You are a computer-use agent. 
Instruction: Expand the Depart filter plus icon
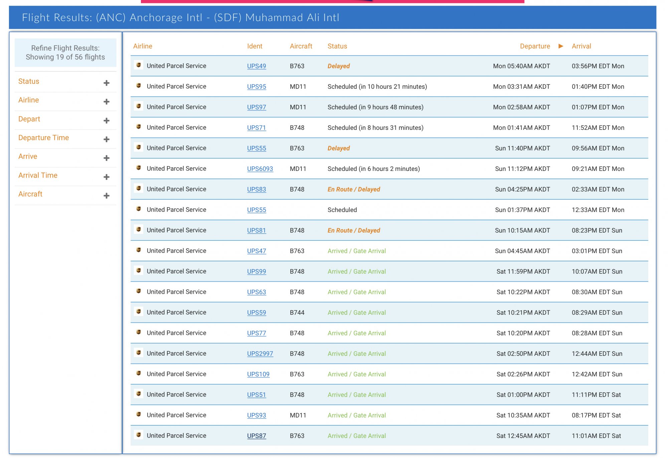[x=107, y=121]
